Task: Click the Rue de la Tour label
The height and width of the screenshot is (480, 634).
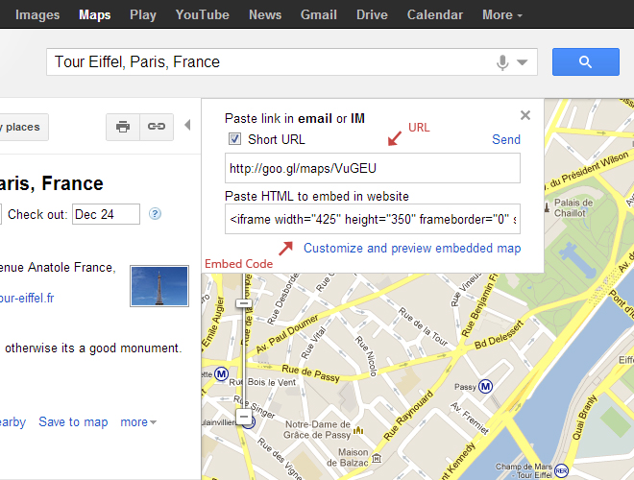Action: (424, 326)
